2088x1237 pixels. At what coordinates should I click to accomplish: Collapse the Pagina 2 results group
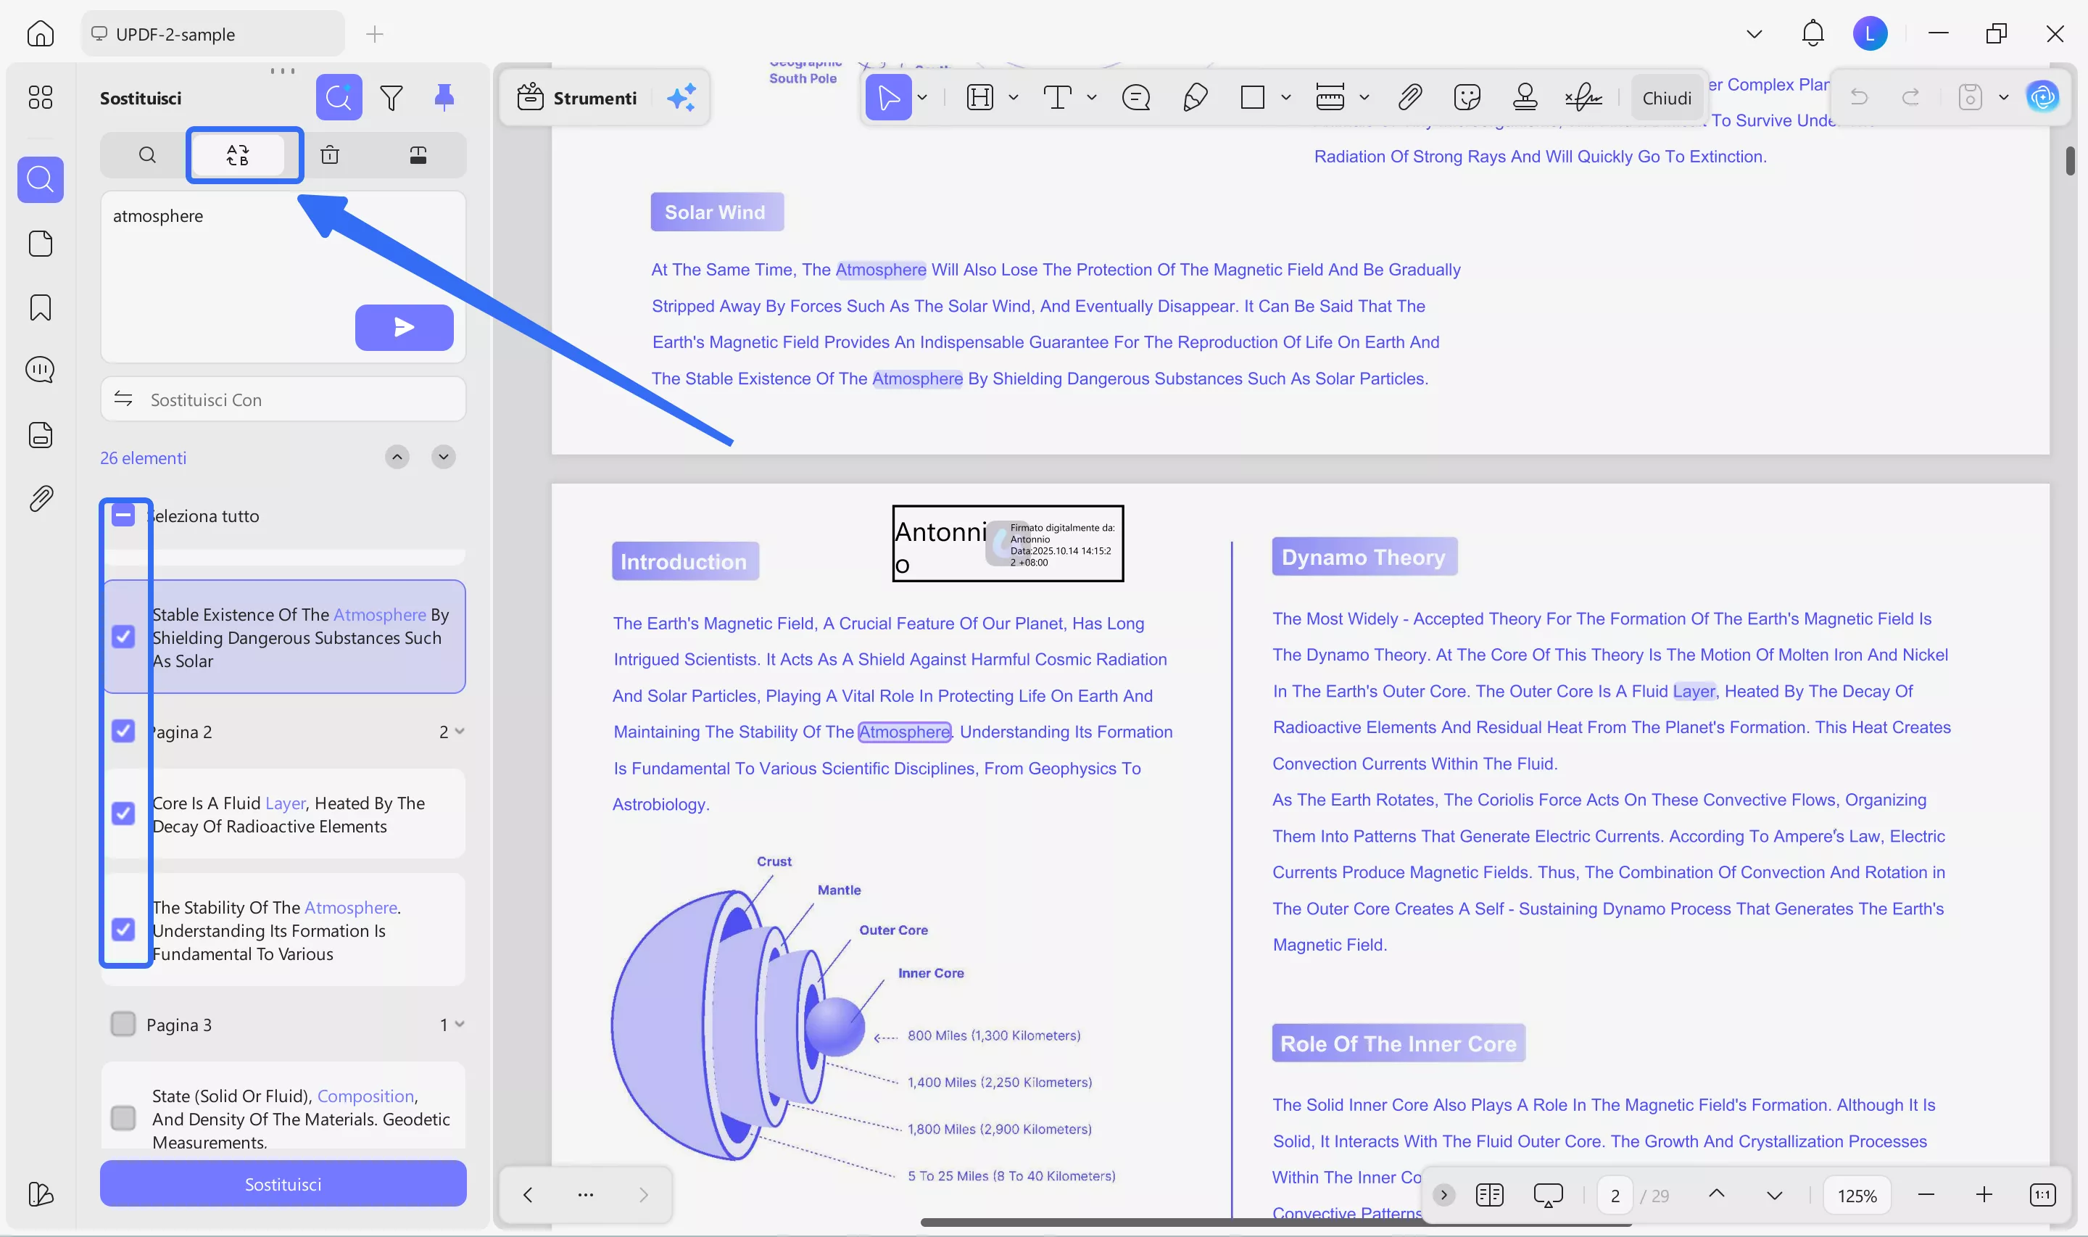point(459,731)
